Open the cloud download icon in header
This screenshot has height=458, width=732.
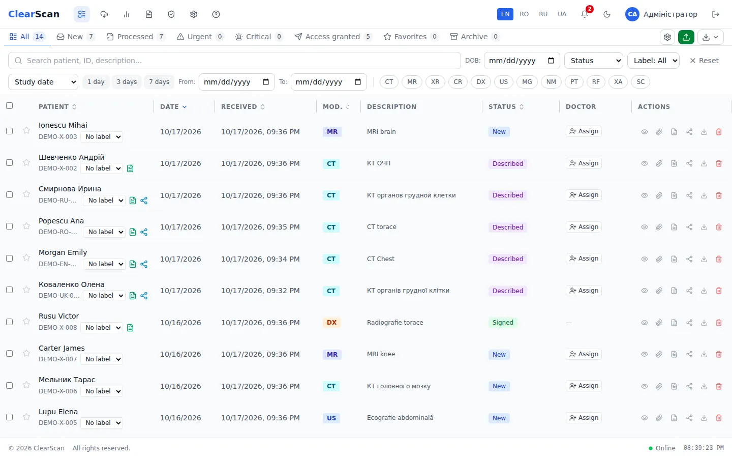tap(104, 14)
